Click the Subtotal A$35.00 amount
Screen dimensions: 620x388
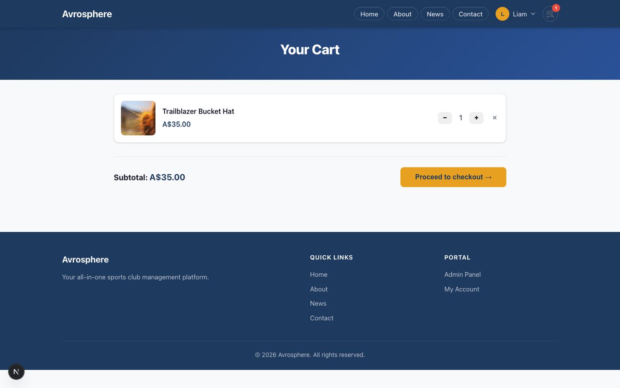pos(167,177)
